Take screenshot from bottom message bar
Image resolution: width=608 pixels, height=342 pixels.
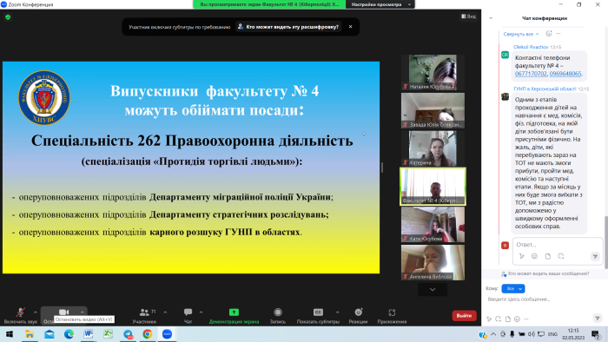499,319
